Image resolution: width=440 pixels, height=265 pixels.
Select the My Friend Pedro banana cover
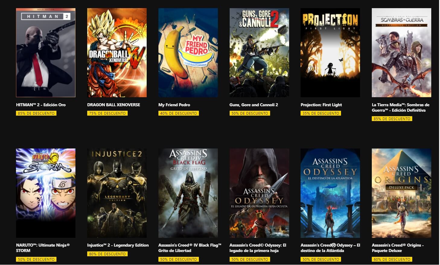pos(188,53)
